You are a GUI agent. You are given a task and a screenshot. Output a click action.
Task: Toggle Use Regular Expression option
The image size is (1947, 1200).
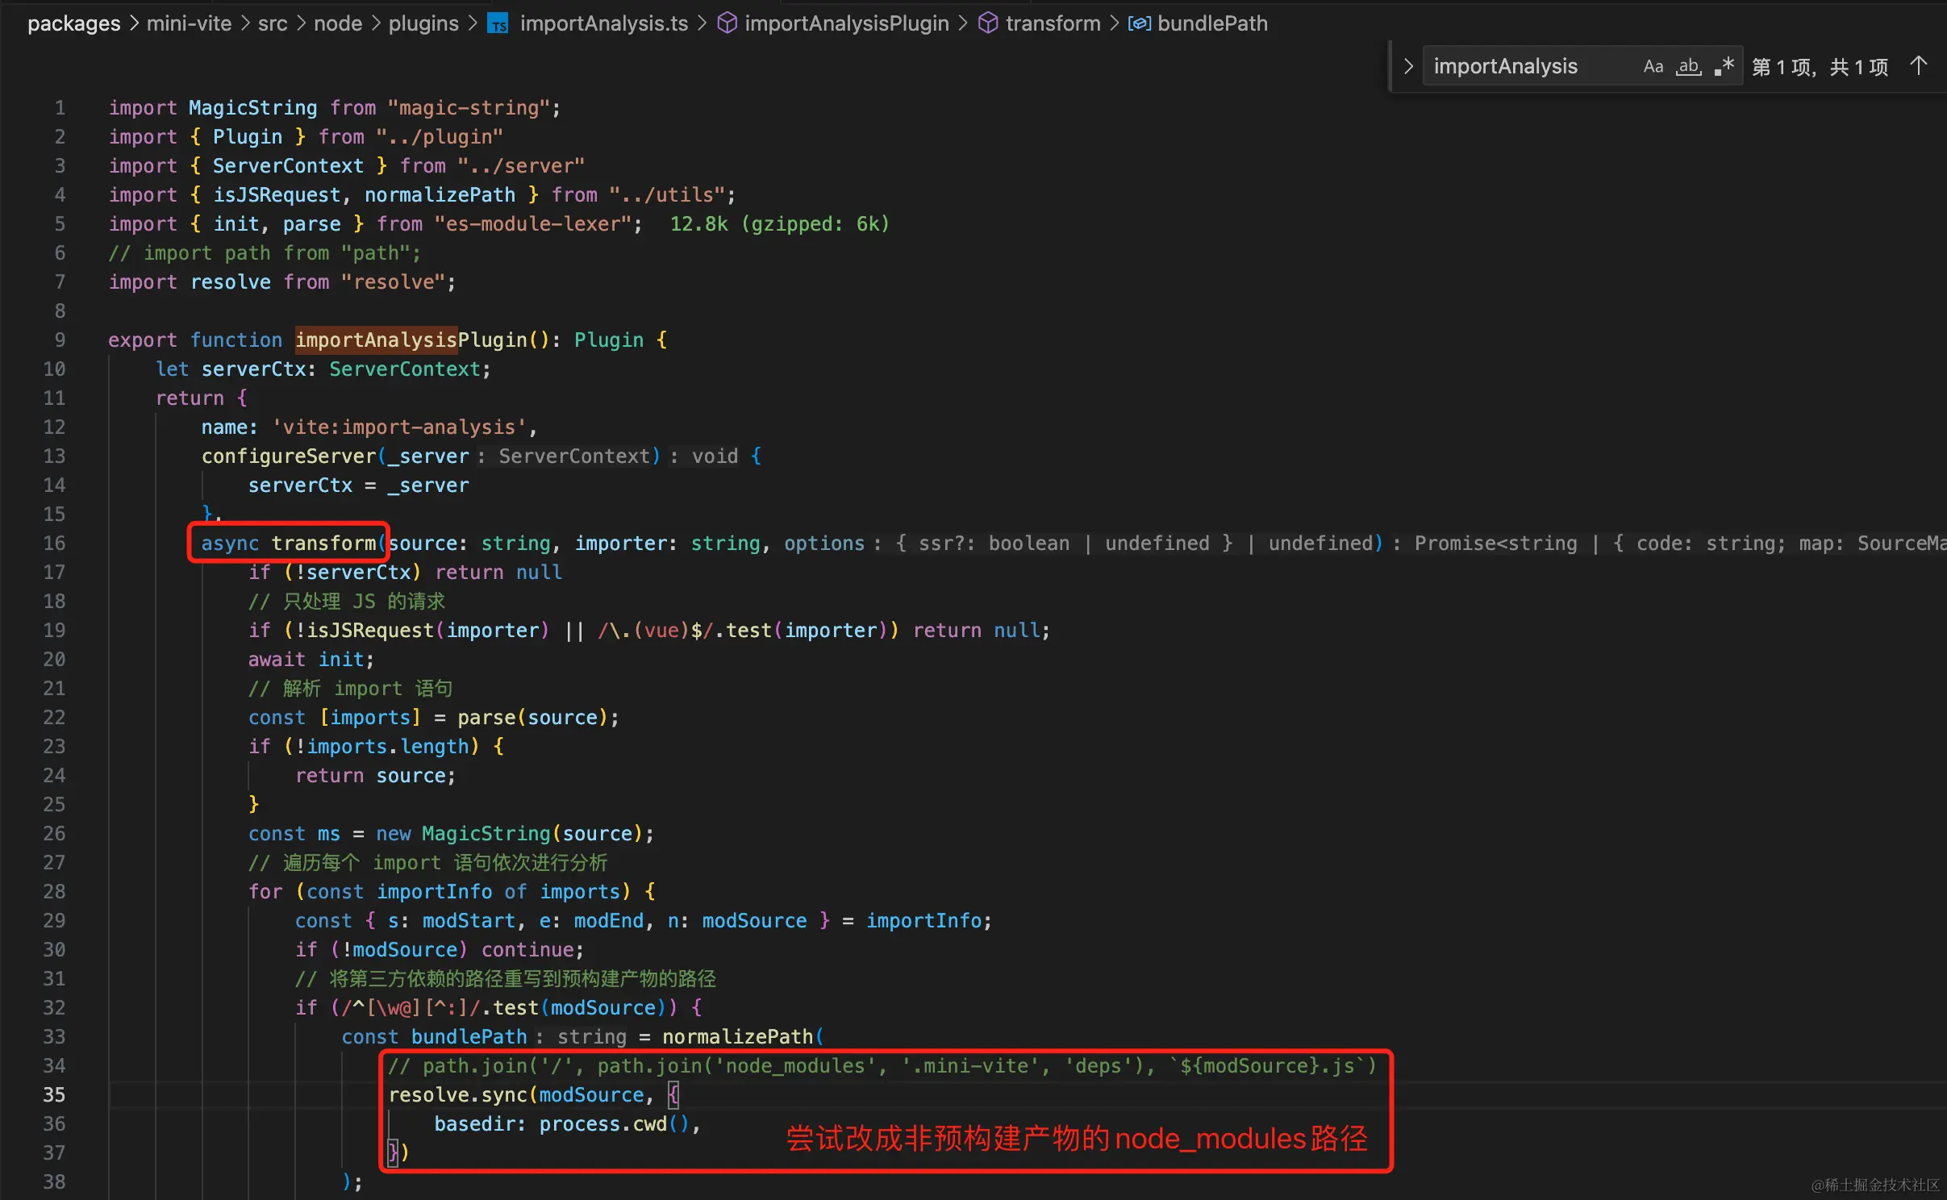(1724, 67)
